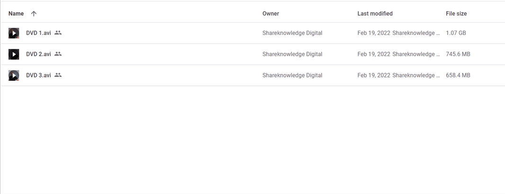
Task: Open the DVD 2.avi file name
Action: tap(38, 54)
